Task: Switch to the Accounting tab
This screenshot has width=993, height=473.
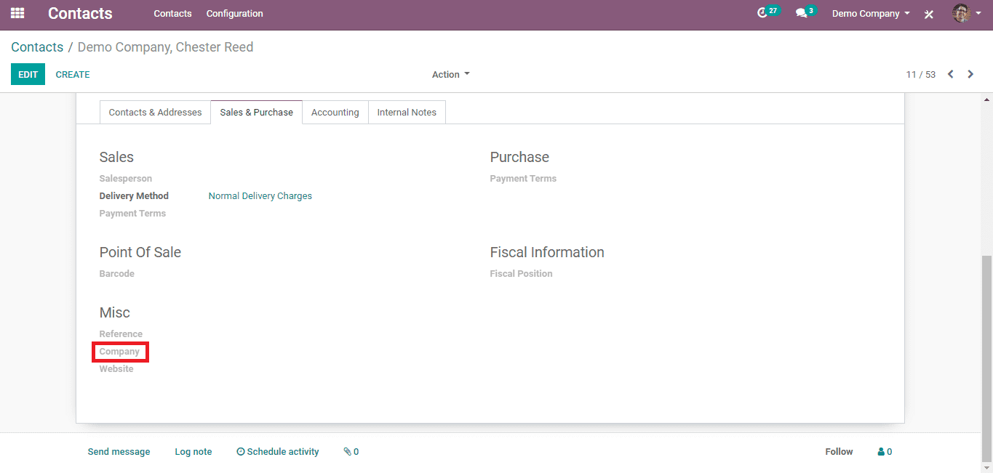Action: tap(335, 113)
